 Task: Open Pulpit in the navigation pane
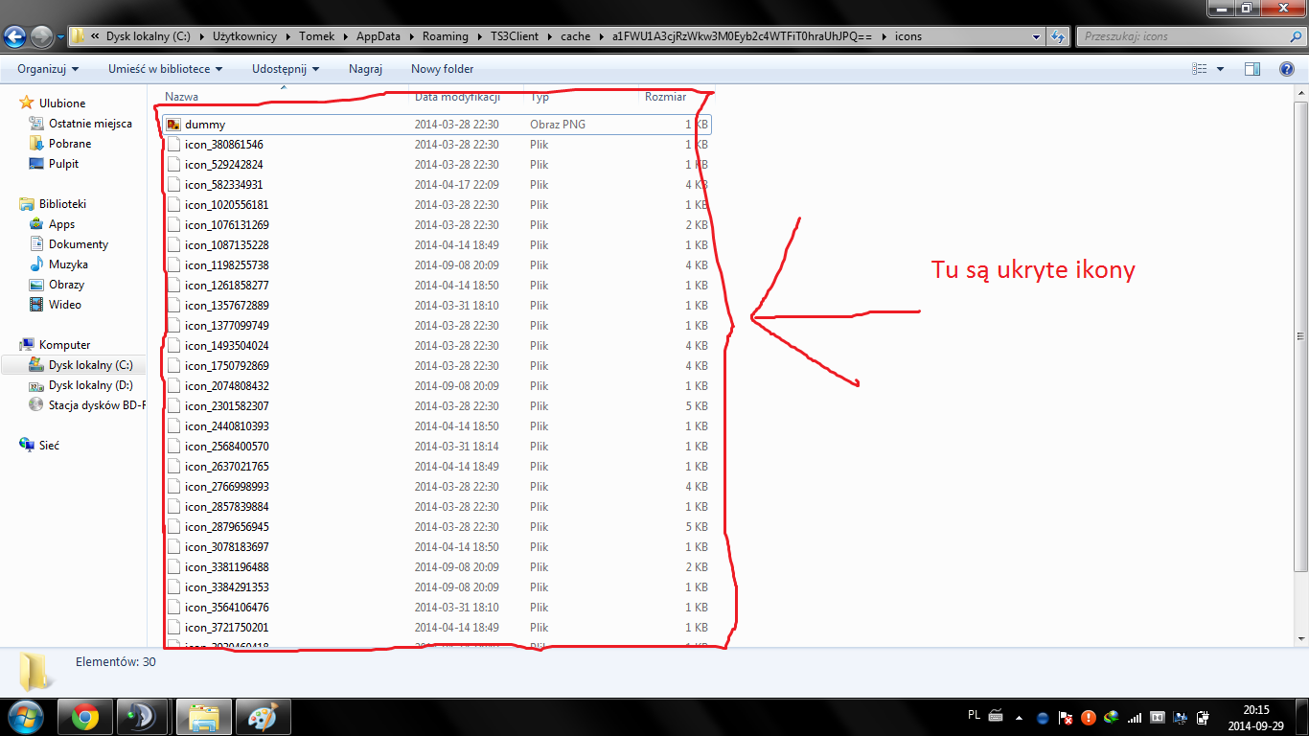(x=64, y=164)
